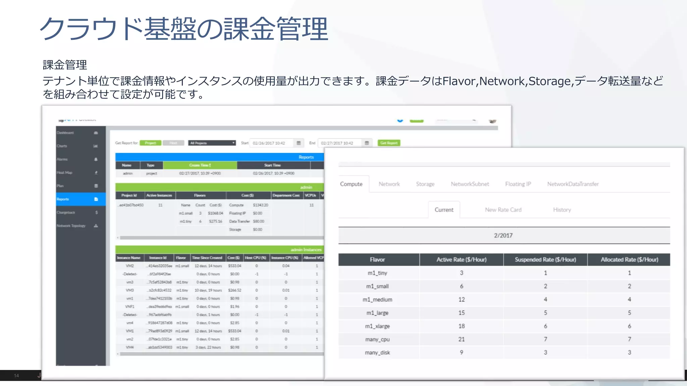Click the VNF1 instance row
Image resolution: width=687 pixels, height=386 pixels.
click(220, 307)
